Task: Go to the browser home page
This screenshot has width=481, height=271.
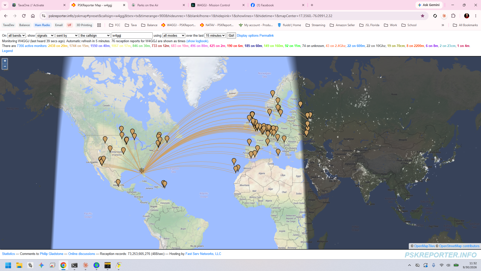Action: tap(33, 16)
